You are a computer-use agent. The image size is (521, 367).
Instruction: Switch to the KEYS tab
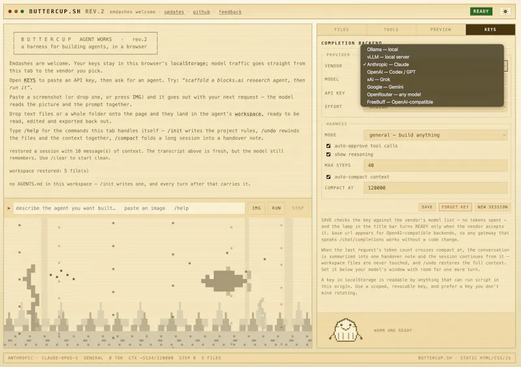490,29
